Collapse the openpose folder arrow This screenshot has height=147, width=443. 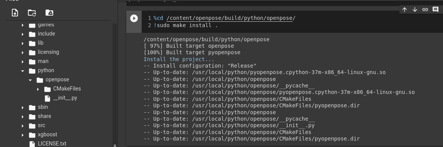click(30, 80)
